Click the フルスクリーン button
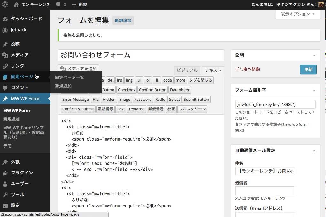Viewport: 326px width, 217px height. [192, 109]
